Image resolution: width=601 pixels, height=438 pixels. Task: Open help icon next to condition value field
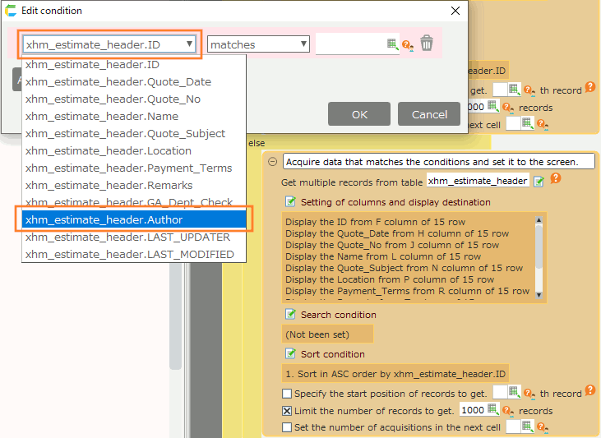407,45
